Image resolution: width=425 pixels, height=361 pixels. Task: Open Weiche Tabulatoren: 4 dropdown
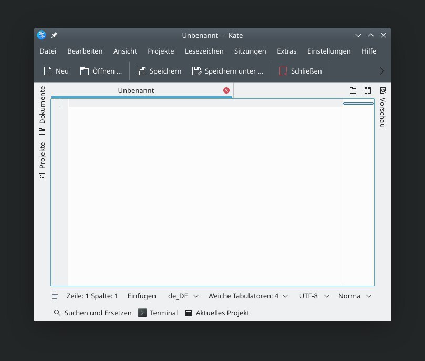(x=248, y=296)
